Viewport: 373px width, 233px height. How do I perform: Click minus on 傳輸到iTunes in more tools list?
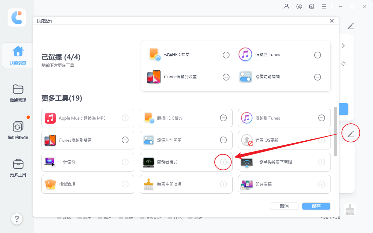pyautogui.click(x=322, y=118)
